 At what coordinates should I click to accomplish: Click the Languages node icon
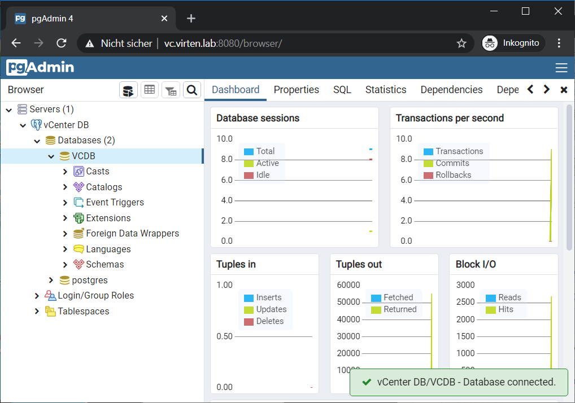(79, 249)
